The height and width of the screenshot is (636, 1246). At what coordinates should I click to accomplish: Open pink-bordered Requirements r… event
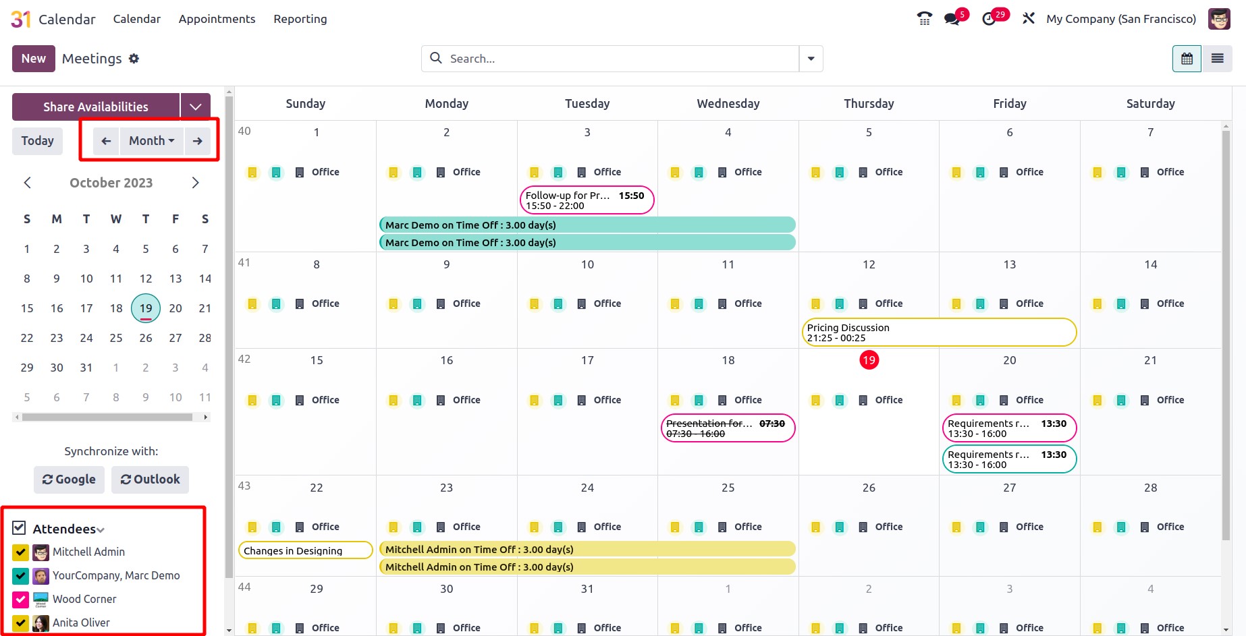[x=1009, y=428]
